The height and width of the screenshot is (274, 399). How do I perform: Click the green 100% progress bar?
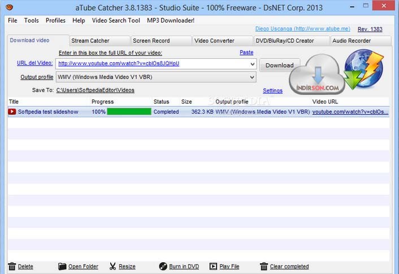pos(129,111)
